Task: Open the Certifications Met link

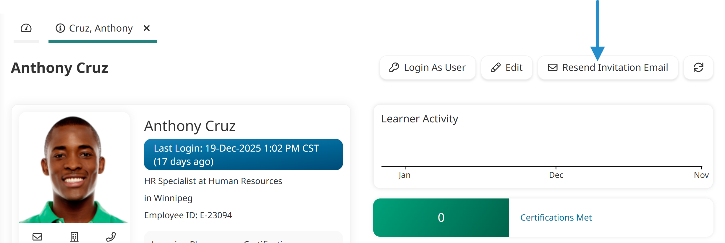Action: click(x=556, y=217)
